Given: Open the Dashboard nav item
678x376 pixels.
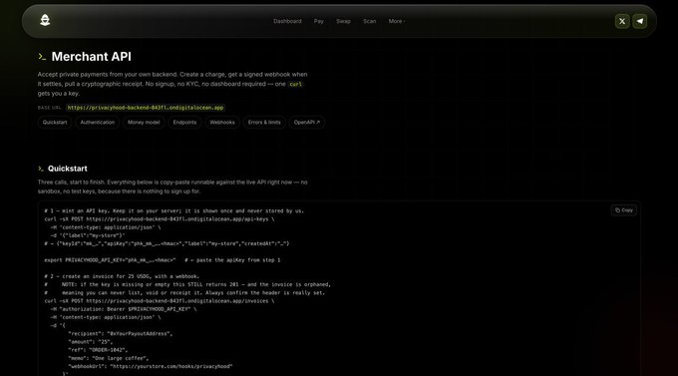Looking at the screenshot, I should click(287, 21).
